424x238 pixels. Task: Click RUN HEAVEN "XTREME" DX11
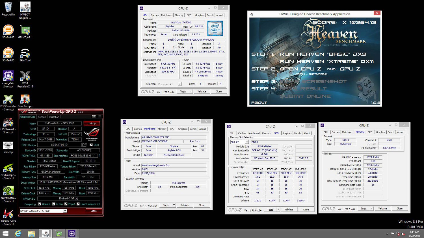(326, 61)
